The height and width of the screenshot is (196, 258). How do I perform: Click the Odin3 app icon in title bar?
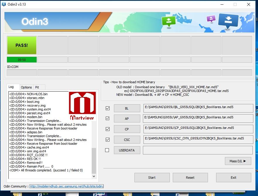(4, 4)
